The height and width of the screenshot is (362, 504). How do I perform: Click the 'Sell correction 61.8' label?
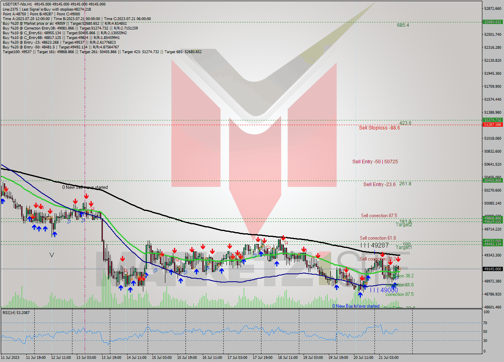tap(378, 238)
